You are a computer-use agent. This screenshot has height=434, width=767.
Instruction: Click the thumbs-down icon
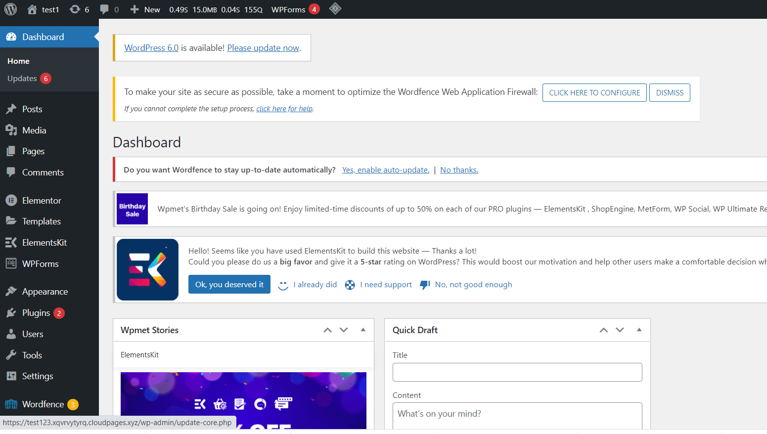pos(425,285)
